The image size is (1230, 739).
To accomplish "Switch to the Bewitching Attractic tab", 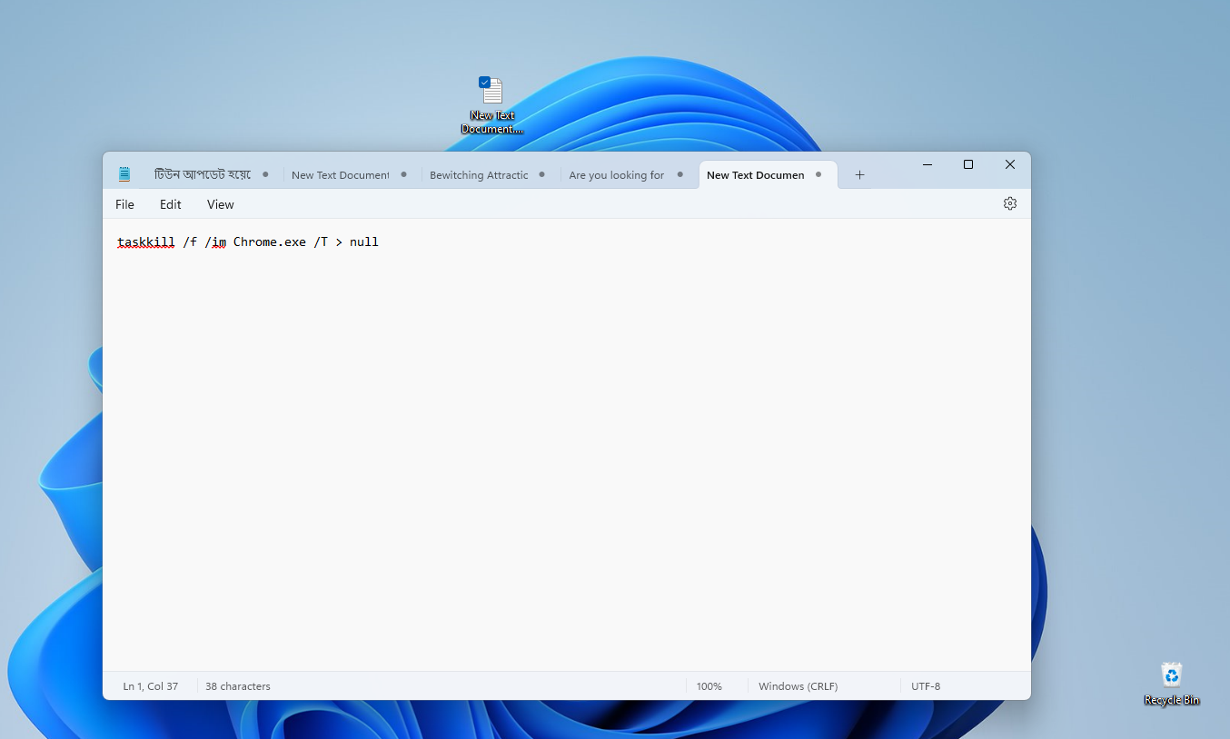I will click(x=479, y=175).
